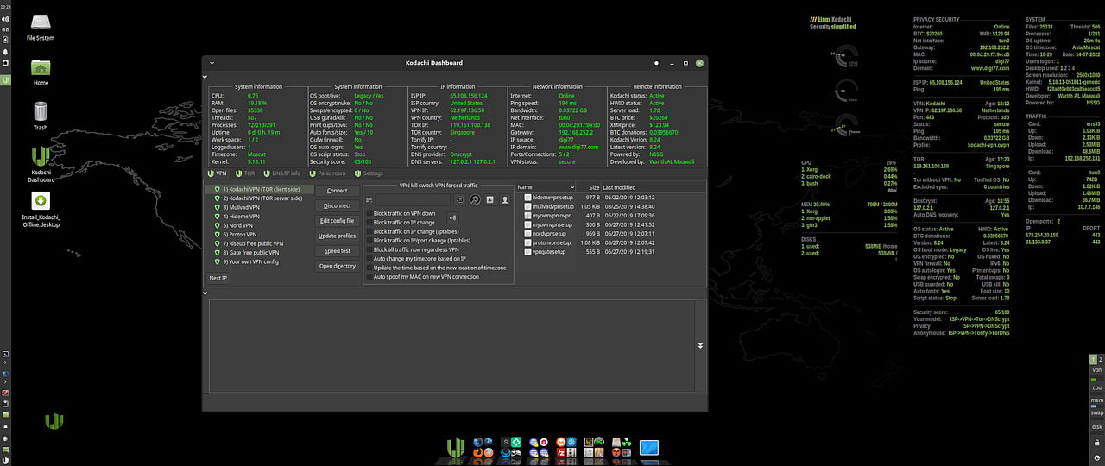Switch to the TOR tab
This screenshot has width=1105, height=466.
click(244, 173)
